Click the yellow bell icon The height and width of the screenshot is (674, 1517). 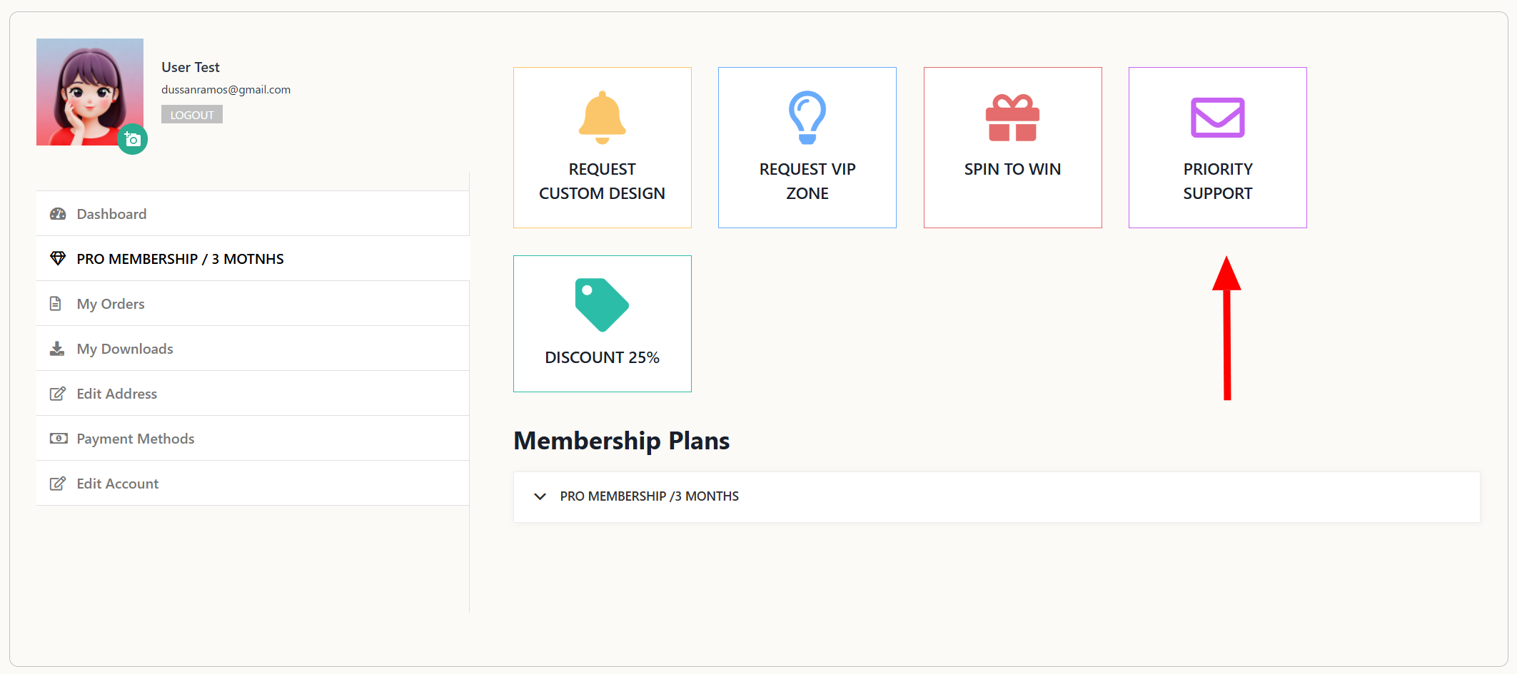pyautogui.click(x=602, y=118)
